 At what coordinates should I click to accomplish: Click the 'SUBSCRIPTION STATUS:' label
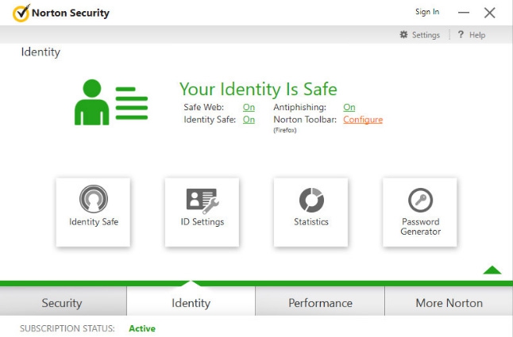67,328
